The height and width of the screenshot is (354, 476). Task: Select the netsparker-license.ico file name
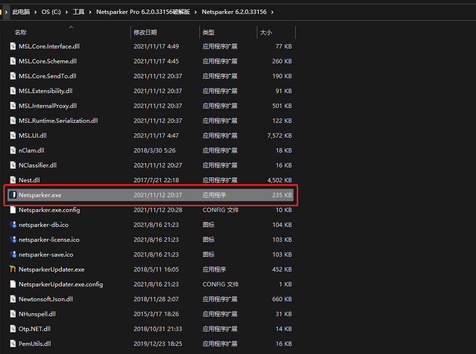click(49, 240)
